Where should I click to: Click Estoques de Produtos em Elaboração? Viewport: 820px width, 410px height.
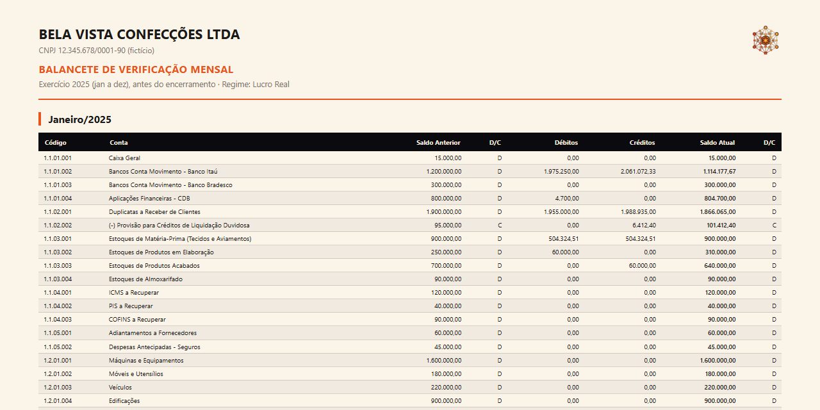click(x=161, y=252)
